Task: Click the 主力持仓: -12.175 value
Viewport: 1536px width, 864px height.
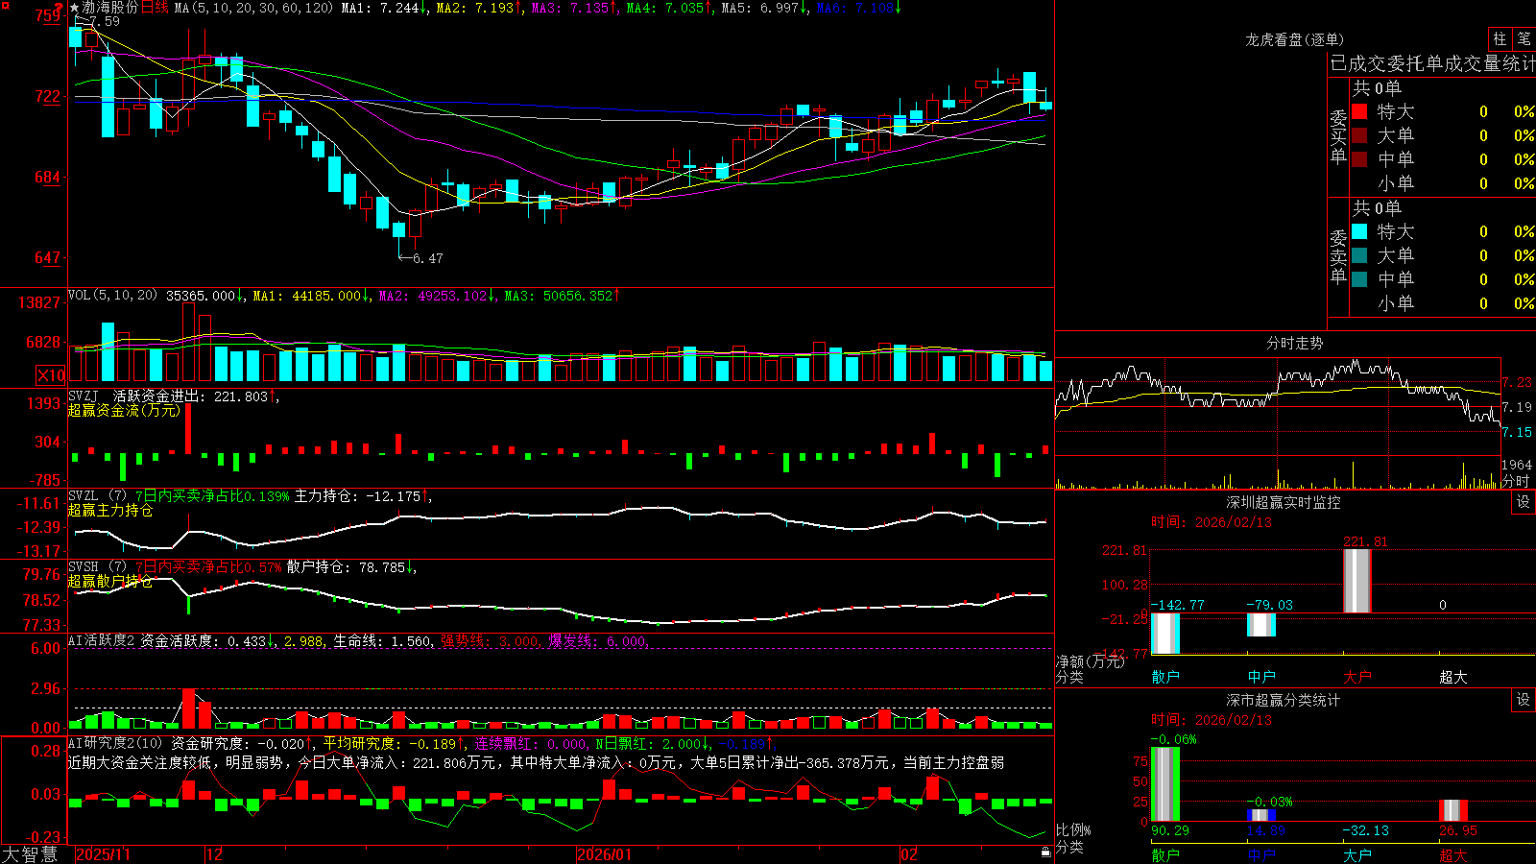Action: pyautogui.click(x=361, y=496)
